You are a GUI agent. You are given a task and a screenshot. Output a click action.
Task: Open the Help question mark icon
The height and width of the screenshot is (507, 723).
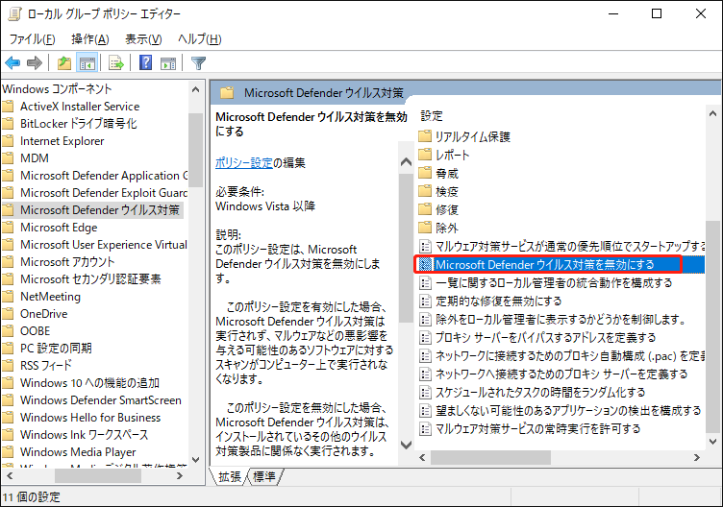(x=146, y=62)
